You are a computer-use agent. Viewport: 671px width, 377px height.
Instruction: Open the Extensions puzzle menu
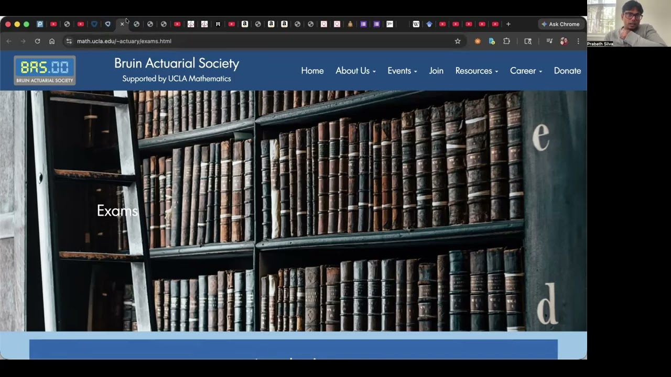tap(506, 41)
